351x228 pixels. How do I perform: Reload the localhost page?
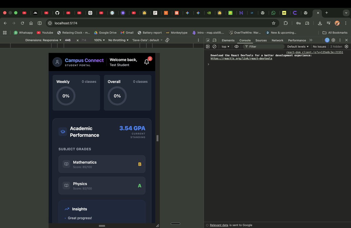[22, 23]
